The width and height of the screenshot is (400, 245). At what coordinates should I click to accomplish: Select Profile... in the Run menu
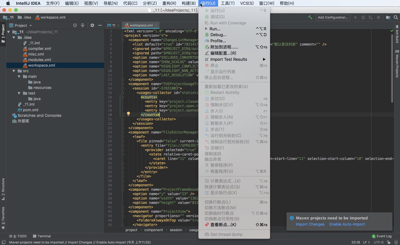(x=234, y=41)
